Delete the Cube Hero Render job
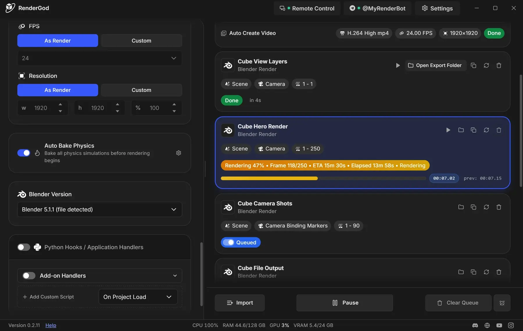Viewport: 523px width, 331px height. point(499,130)
